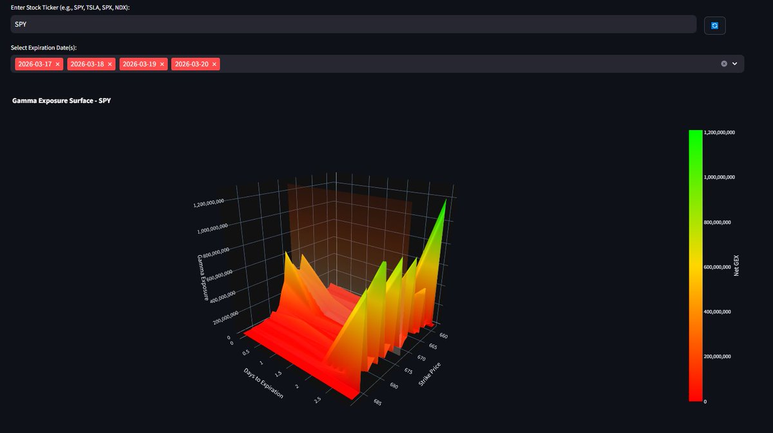
Task: Click the Gamma Exposure axis label
Action: pyautogui.click(x=203, y=277)
